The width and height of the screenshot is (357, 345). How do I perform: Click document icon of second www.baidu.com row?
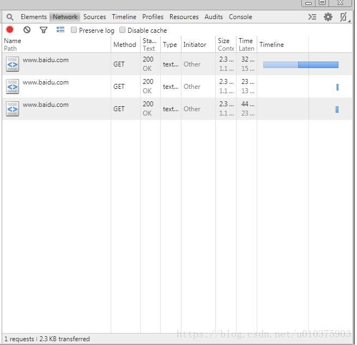(13, 87)
